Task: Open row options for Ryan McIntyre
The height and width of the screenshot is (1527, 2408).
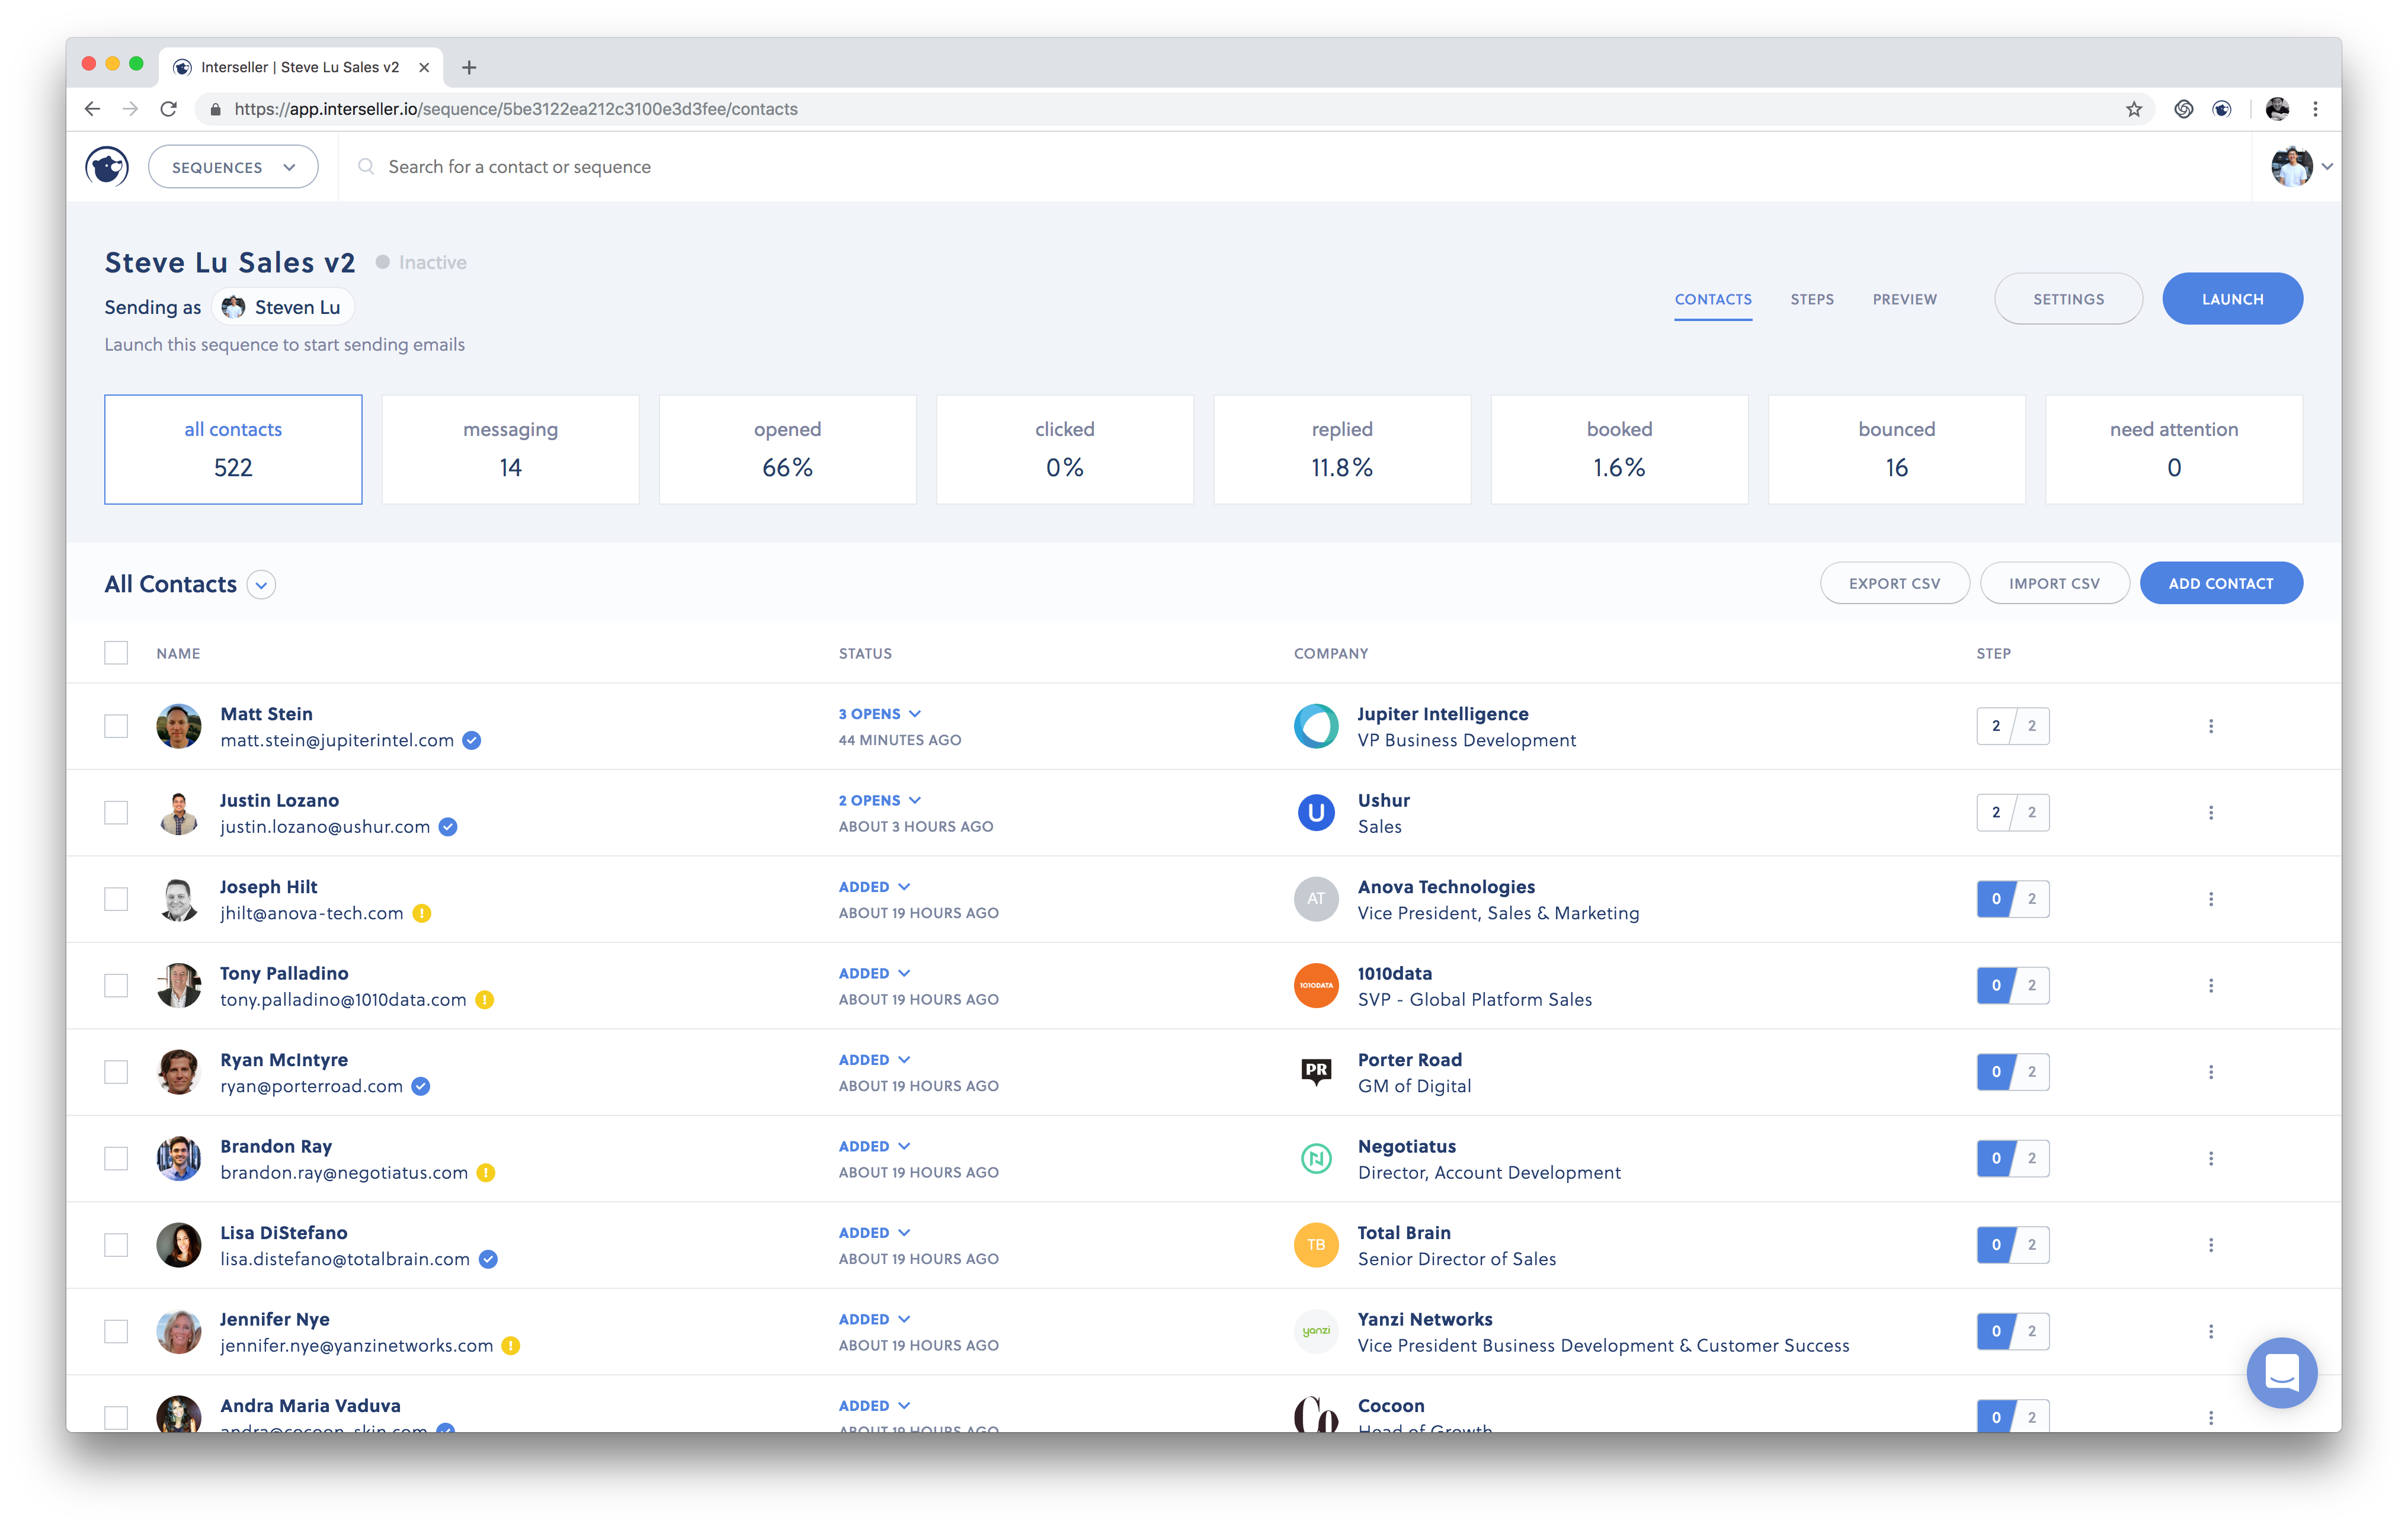Action: click(2210, 1072)
